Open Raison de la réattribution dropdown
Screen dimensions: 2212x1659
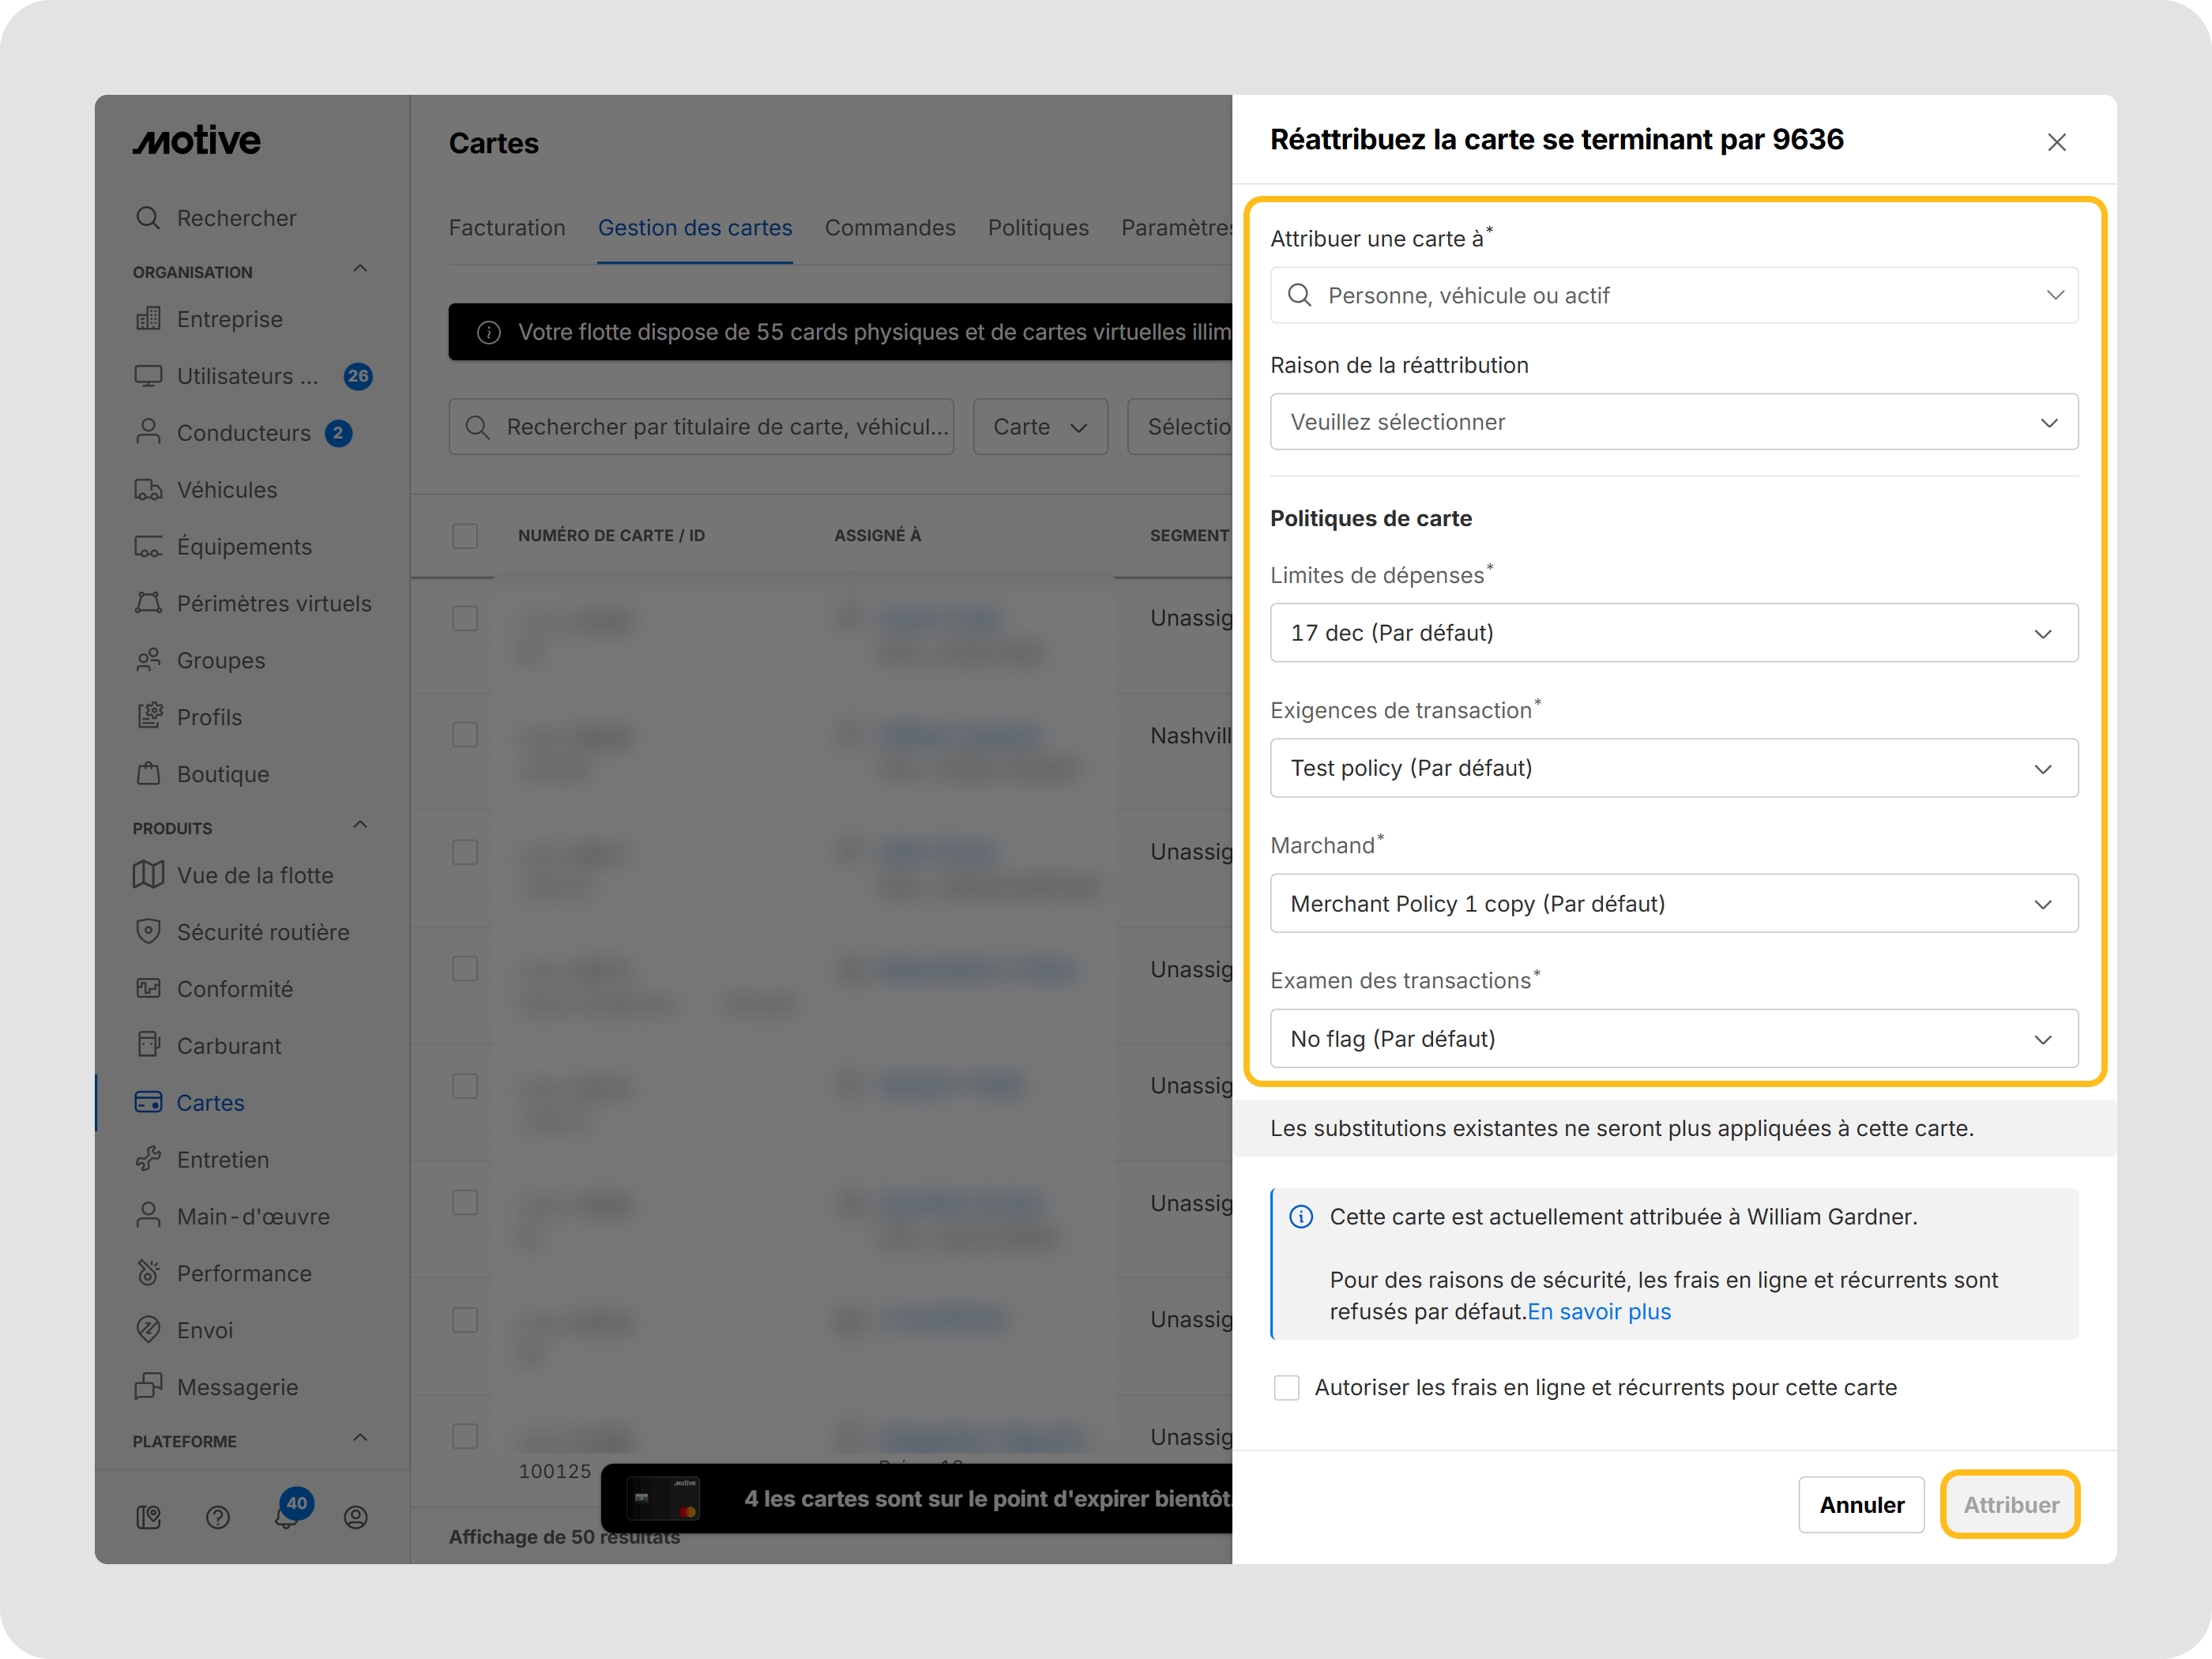pos(1674,422)
